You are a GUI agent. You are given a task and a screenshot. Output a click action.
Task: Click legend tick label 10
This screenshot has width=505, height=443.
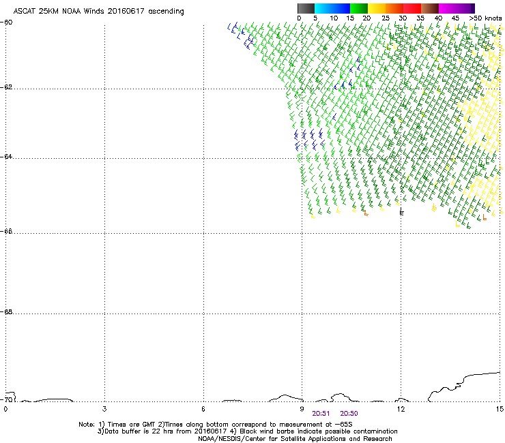[334, 18]
